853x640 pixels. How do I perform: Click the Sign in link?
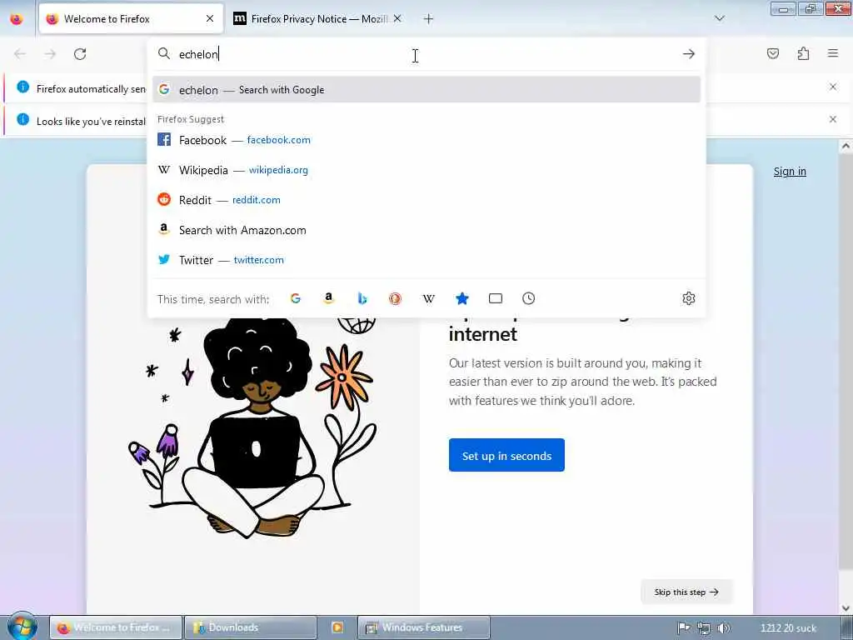coord(790,172)
